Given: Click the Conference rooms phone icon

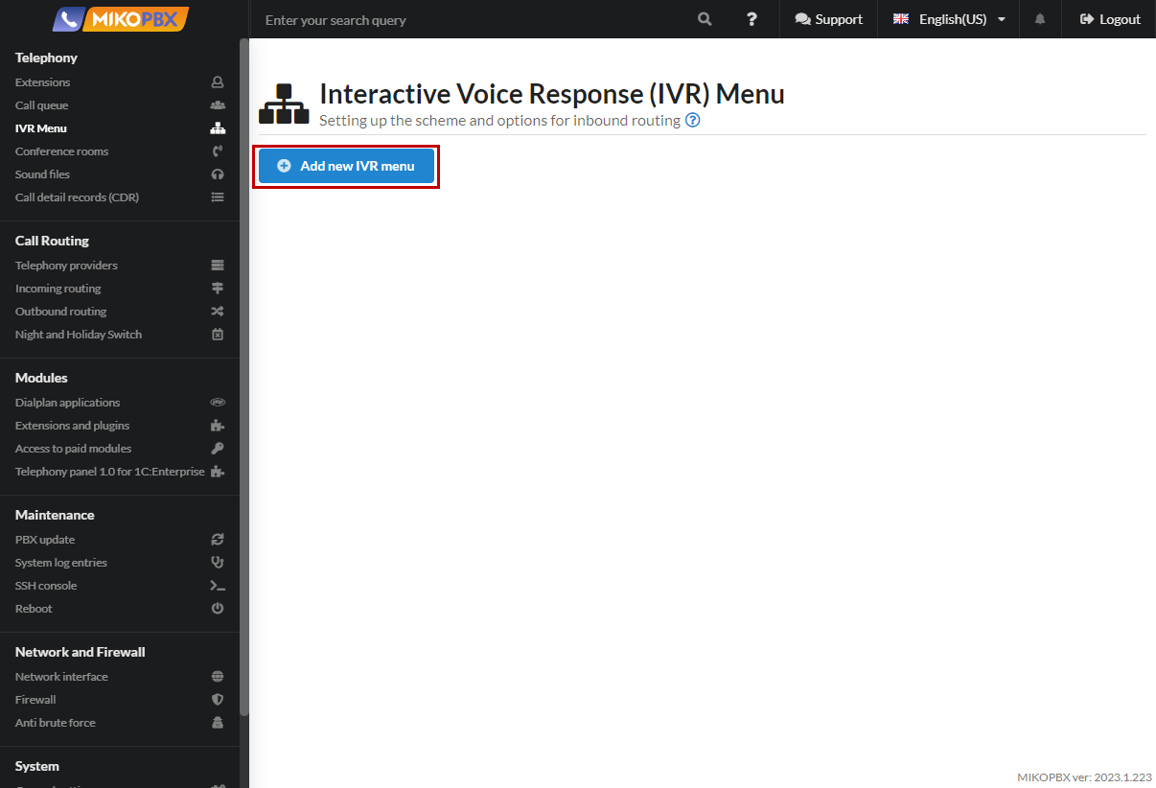Looking at the screenshot, I should 218,151.
